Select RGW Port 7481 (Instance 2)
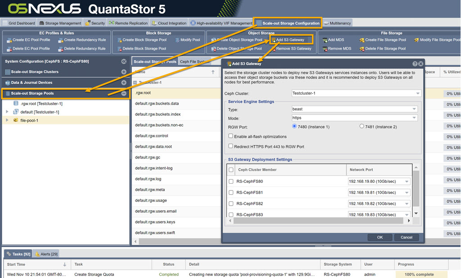This screenshot has height=278, width=461. tap(362, 126)
